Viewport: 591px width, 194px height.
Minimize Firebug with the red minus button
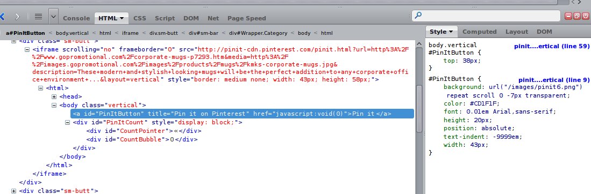pyautogui.click(x=568, y=16)
